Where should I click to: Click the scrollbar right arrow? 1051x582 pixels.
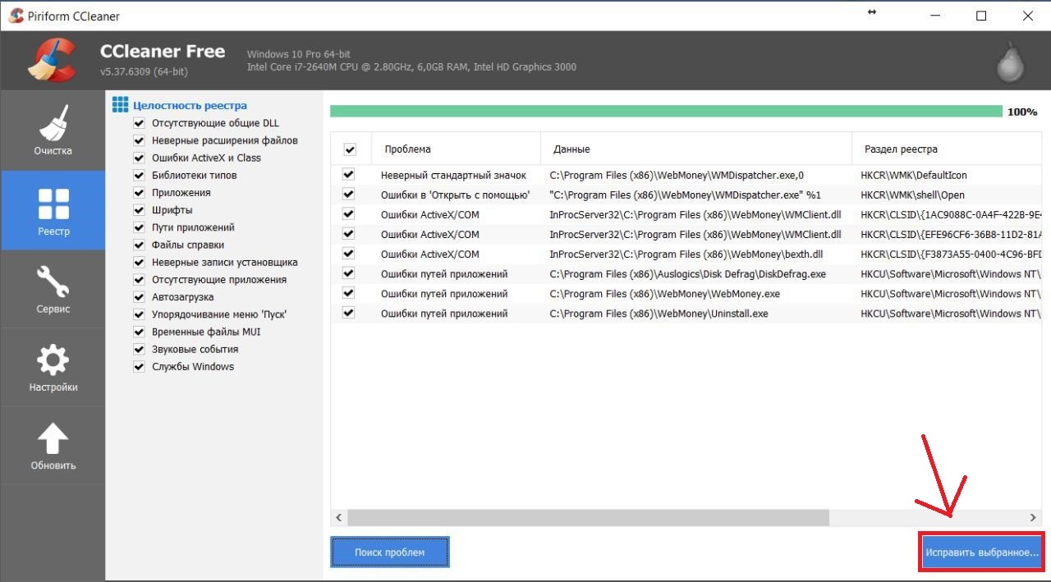(1034, 517)
